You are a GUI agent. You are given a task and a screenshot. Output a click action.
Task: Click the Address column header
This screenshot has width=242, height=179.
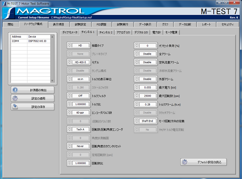(19, 37)
